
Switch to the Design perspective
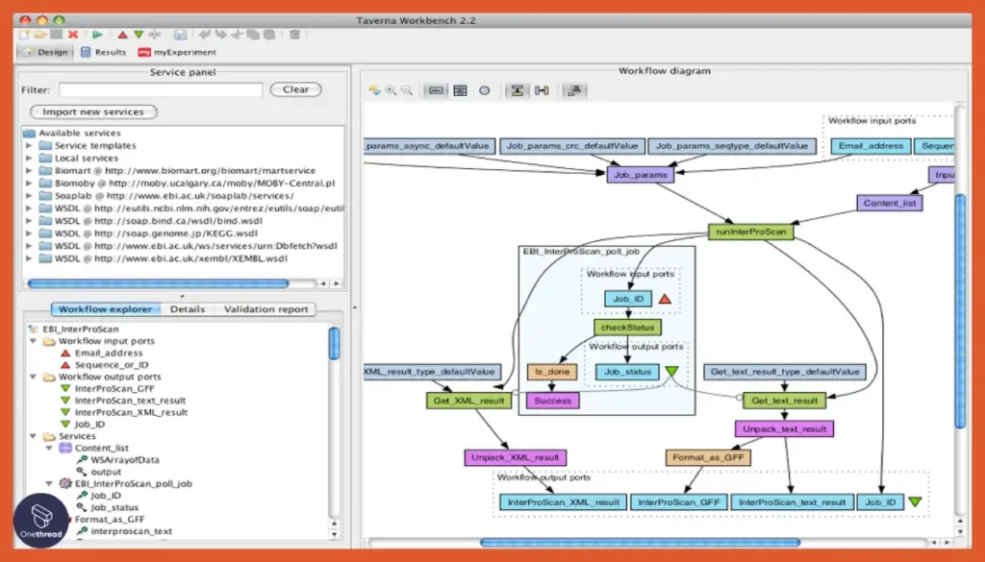coord(45,52)
